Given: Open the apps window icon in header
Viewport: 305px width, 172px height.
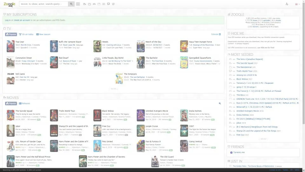Looking at the screenshot, I should [99, 4].
